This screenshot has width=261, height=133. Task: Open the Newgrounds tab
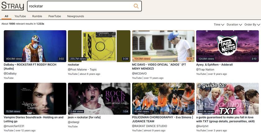(76, 16)
